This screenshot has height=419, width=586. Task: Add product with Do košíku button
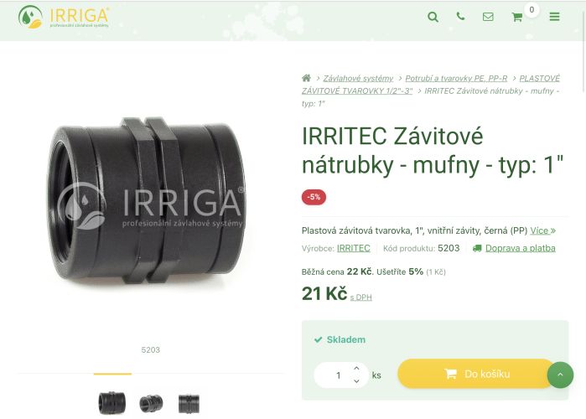[476, 374]
